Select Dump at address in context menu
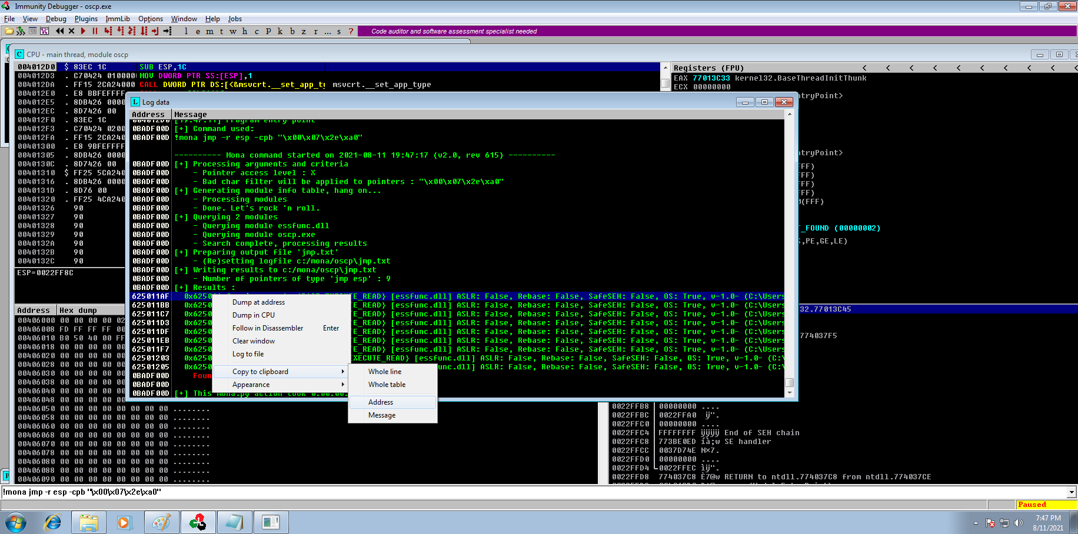 281,302
